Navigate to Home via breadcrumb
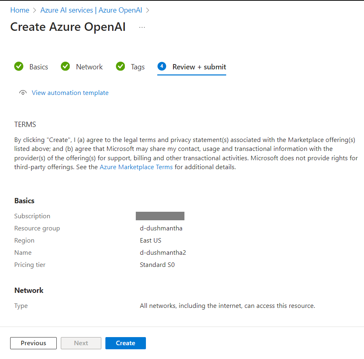Screen dimensions: 364x359 pyautogui.click(x=19, y=10)
